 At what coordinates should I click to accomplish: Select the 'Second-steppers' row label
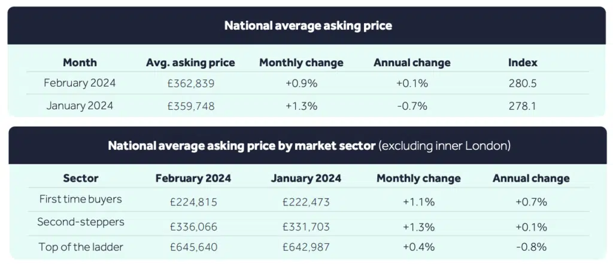tap(81, 222)
